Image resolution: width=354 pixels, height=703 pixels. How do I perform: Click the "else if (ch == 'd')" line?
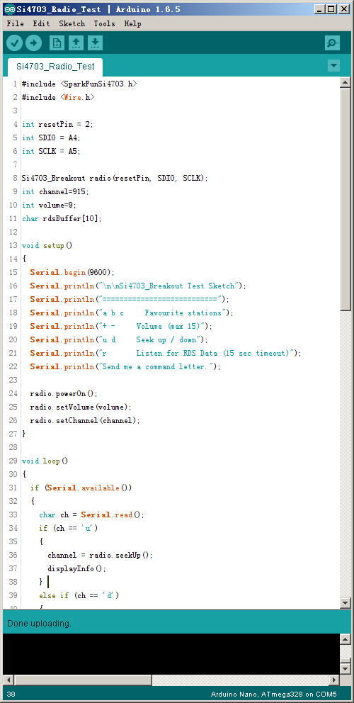[x=79, y=595]
